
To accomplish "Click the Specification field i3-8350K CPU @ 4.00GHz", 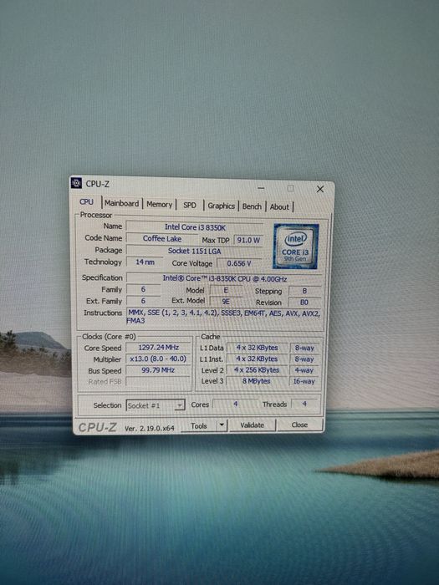I will tap(224, 278).
